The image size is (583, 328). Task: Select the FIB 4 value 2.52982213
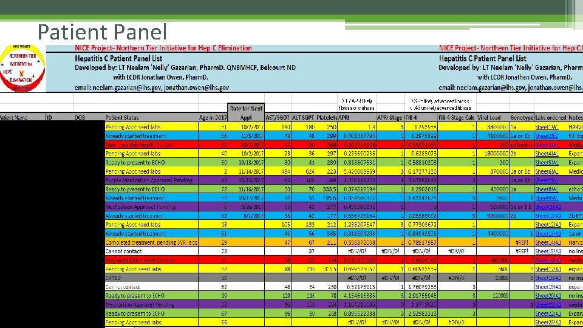click(x=421, y=313)
